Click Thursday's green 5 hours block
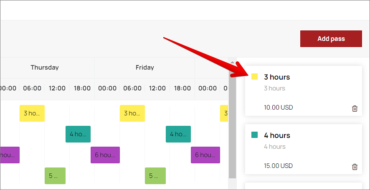The image size is (370, 190). coord(55,176)
